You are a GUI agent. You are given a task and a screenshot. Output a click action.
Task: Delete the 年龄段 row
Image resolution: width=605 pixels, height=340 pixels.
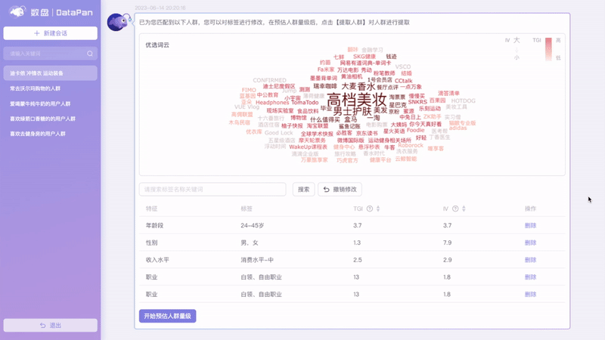pyautogui.click(x=531, y=225)
